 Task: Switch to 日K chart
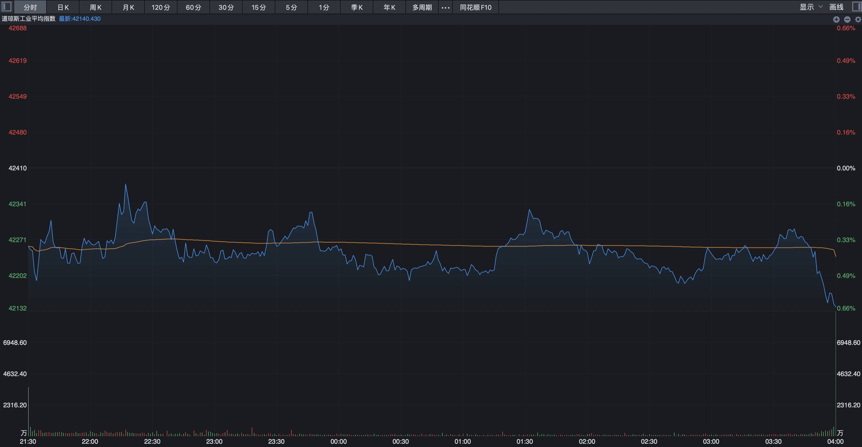(63, 7)
